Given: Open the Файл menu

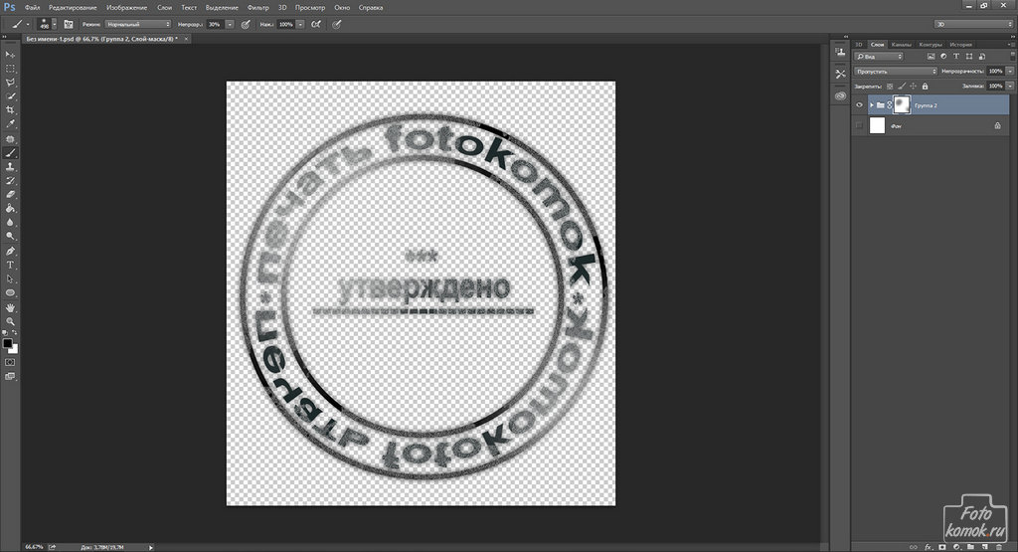Looking at the screenshot, I should 32,8.
